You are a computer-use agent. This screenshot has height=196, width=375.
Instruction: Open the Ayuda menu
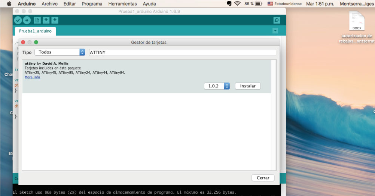(149, 4)
